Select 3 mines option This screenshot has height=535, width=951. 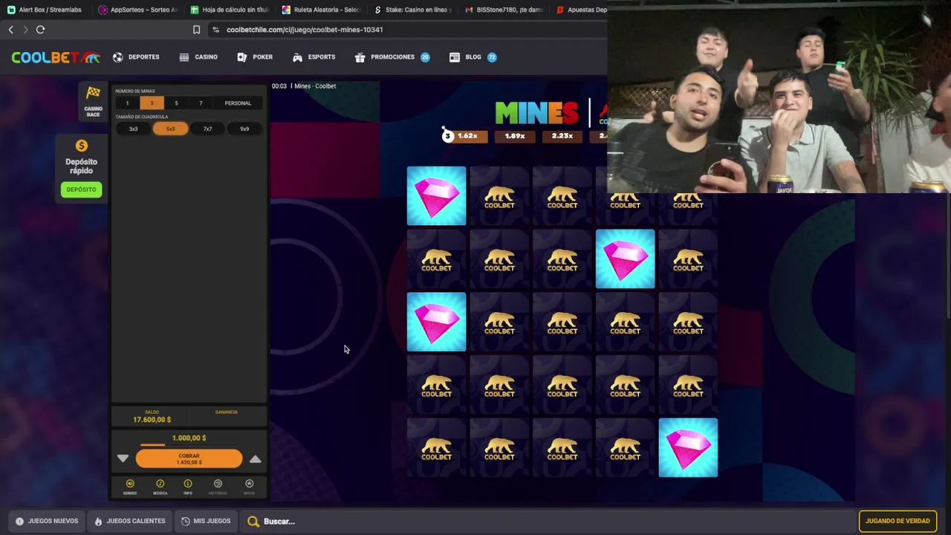(152, 103)
